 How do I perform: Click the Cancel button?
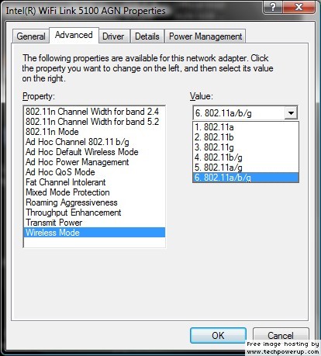coord(281,336)
